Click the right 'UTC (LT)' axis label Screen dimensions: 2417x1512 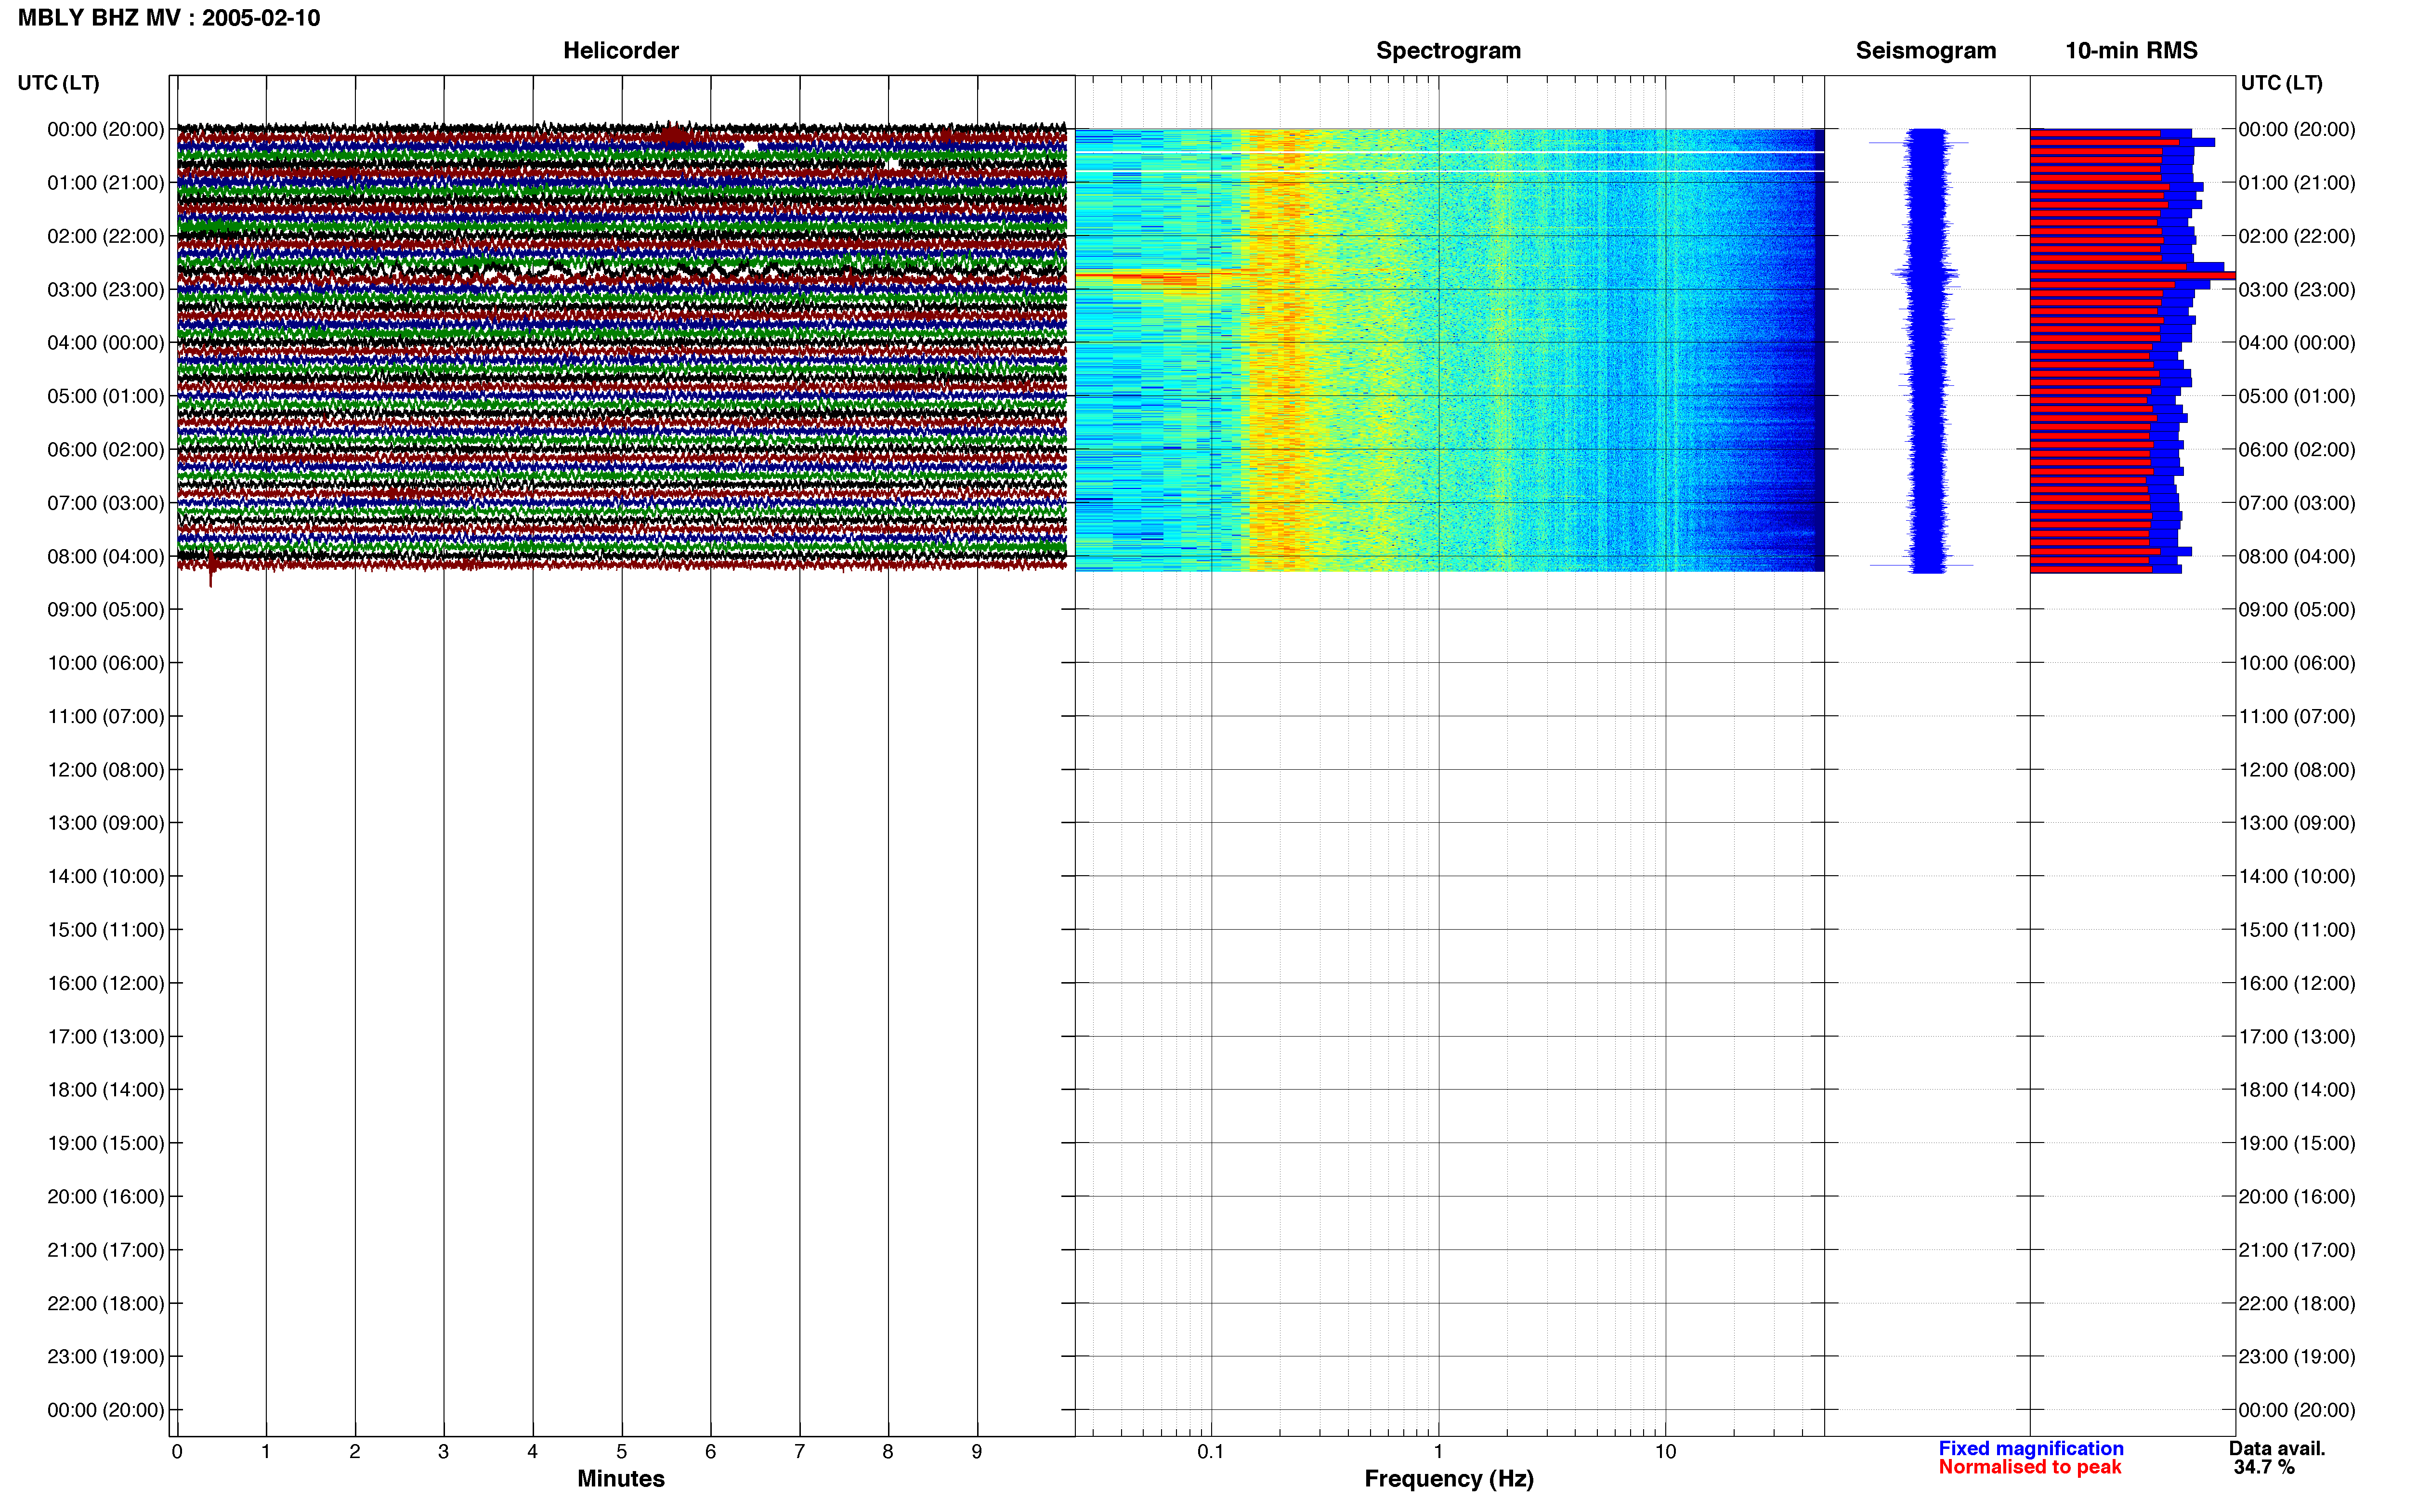point(2281,83)
